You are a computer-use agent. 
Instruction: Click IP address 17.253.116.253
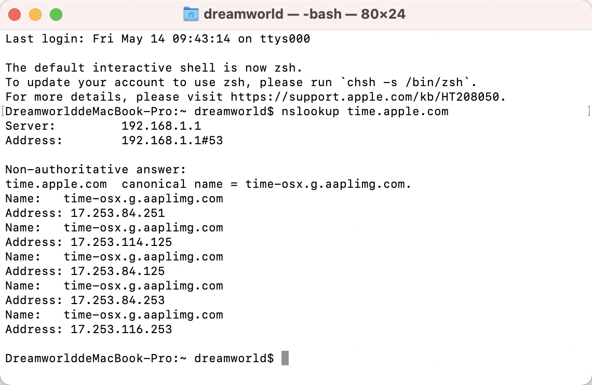[121, 329]
